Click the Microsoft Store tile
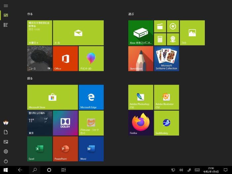 click(x=52, y=97)
